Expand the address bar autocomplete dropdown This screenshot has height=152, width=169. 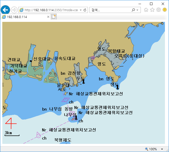(x=81, y=10)
